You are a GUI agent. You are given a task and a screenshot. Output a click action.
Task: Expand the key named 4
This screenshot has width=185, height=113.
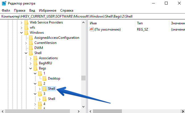[35, 104]
